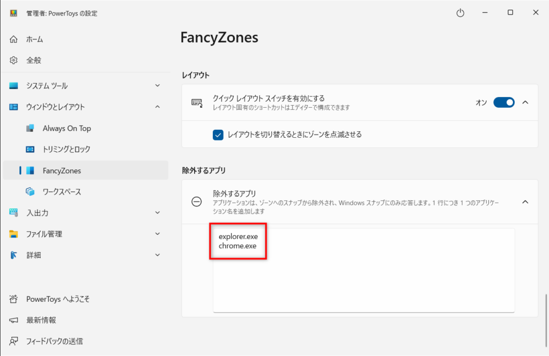Open ファイル管理 in the sidebar

pyautogui.click(x=44, y=234)
